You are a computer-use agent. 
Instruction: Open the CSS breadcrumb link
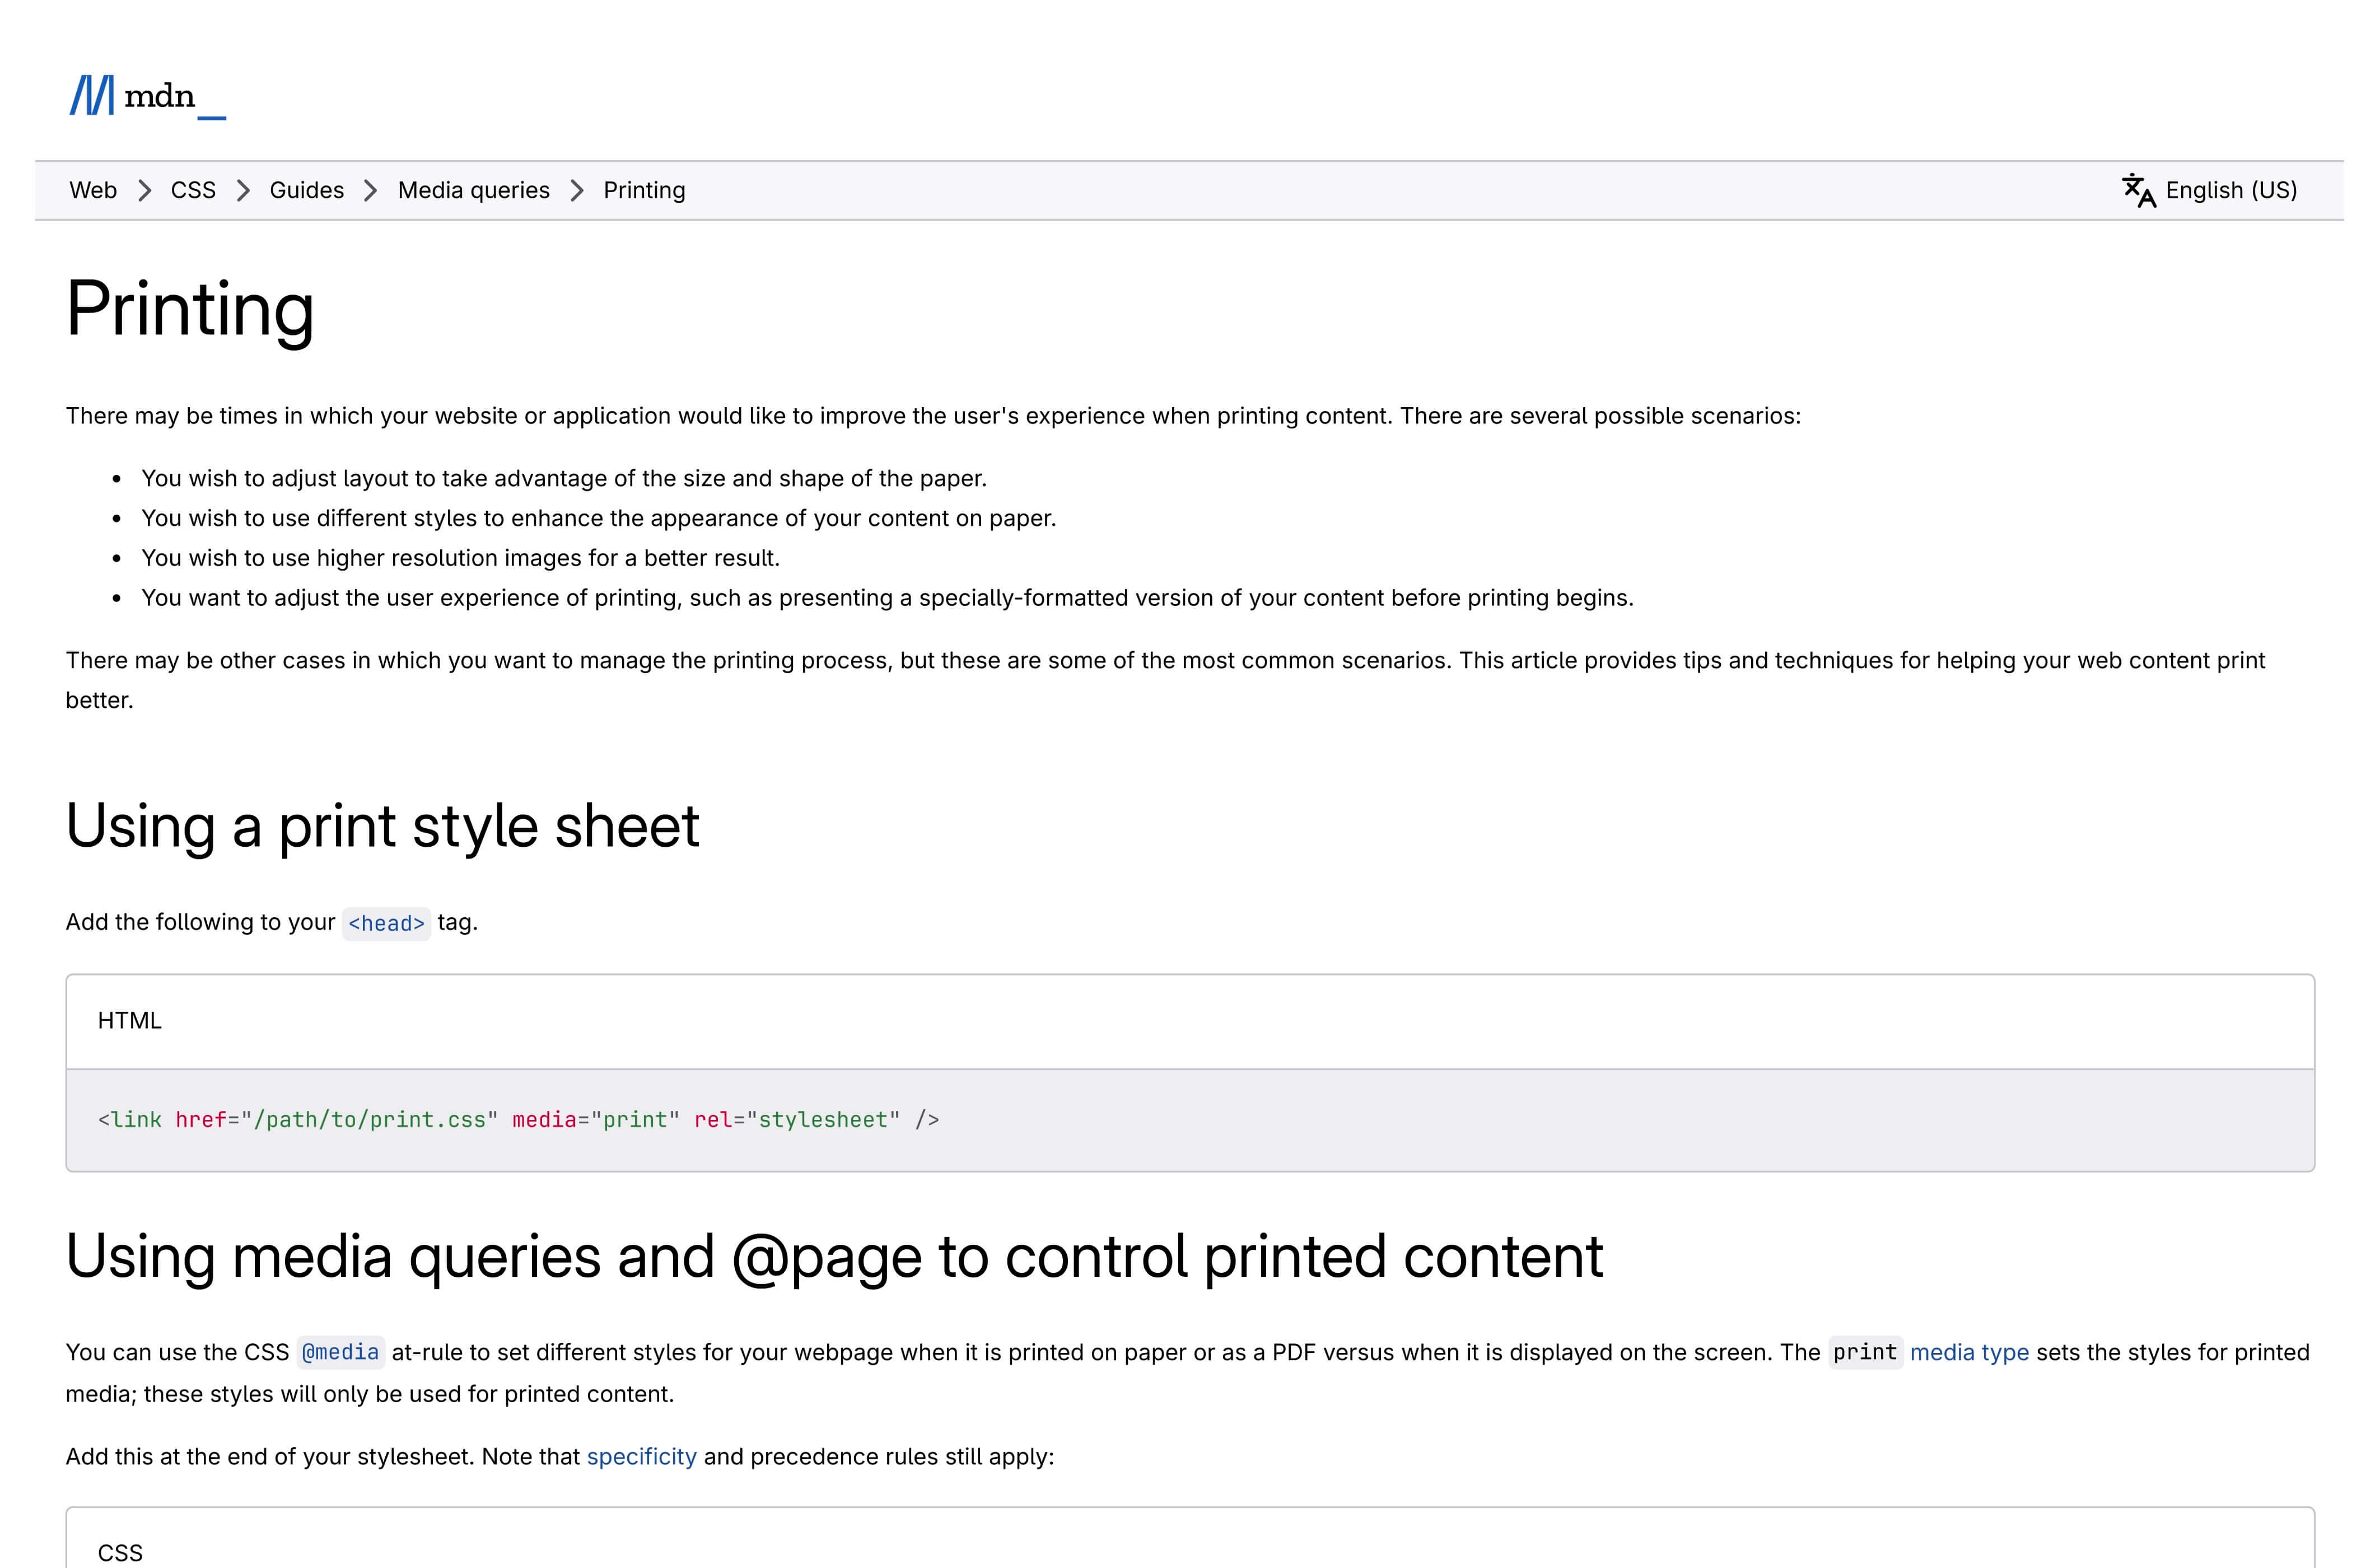click(x=193, y=190)
